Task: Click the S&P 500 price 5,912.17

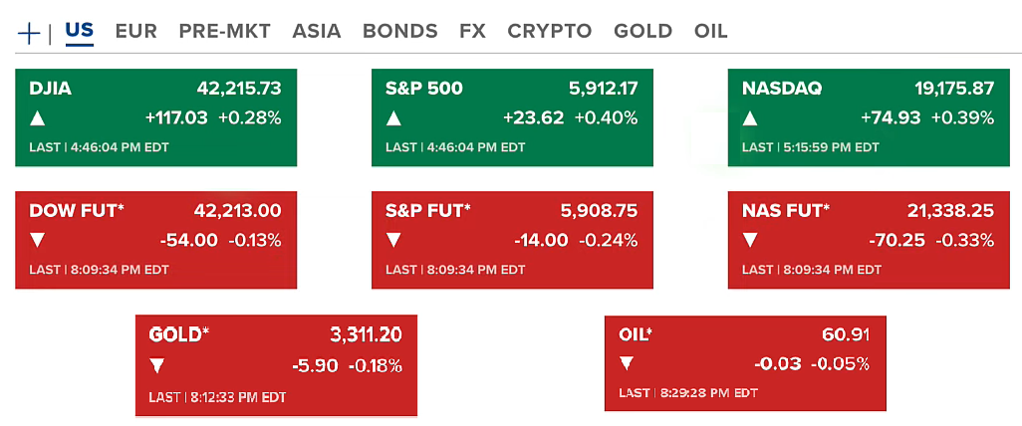Action: (604, 89)
